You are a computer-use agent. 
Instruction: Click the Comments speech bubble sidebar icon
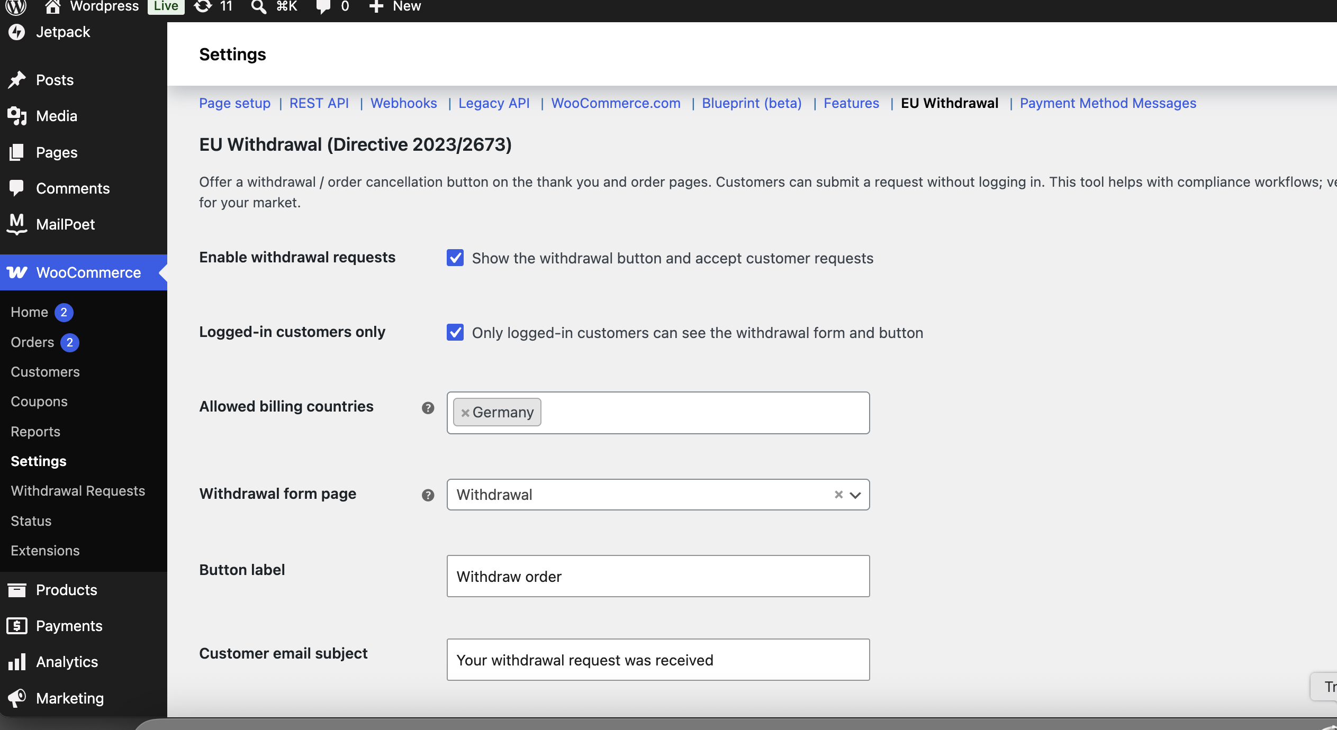click(17, 188)
